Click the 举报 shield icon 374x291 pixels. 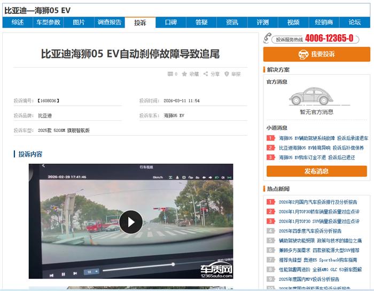(227, 74)
